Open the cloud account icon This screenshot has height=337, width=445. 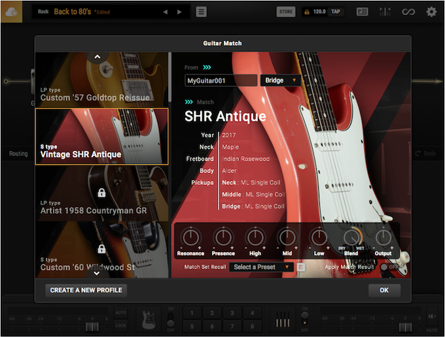coord(11,12)
